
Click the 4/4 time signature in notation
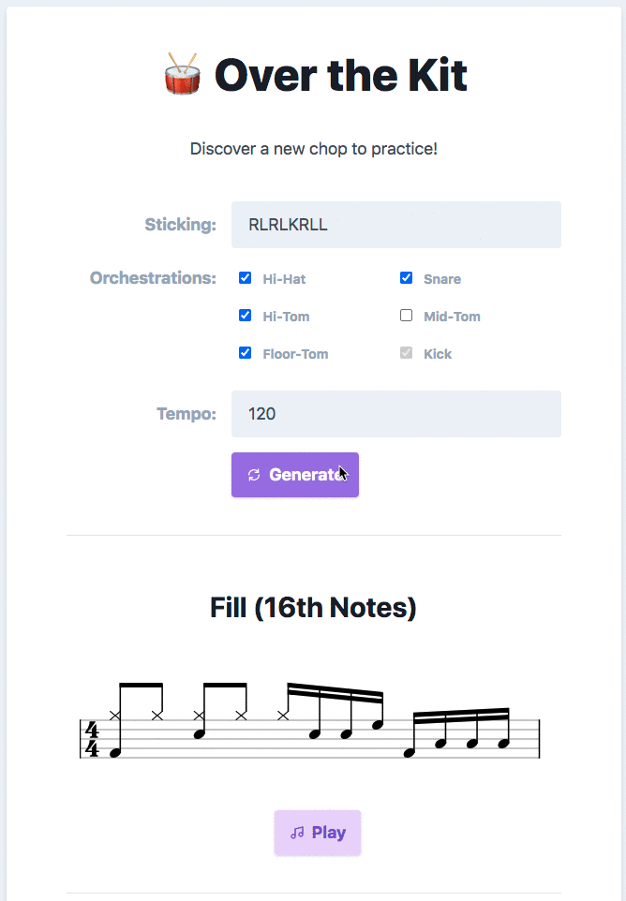pyautogui.click(x=92, y=739)
